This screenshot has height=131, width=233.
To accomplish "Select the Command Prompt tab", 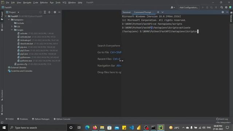I will [142, 12].
